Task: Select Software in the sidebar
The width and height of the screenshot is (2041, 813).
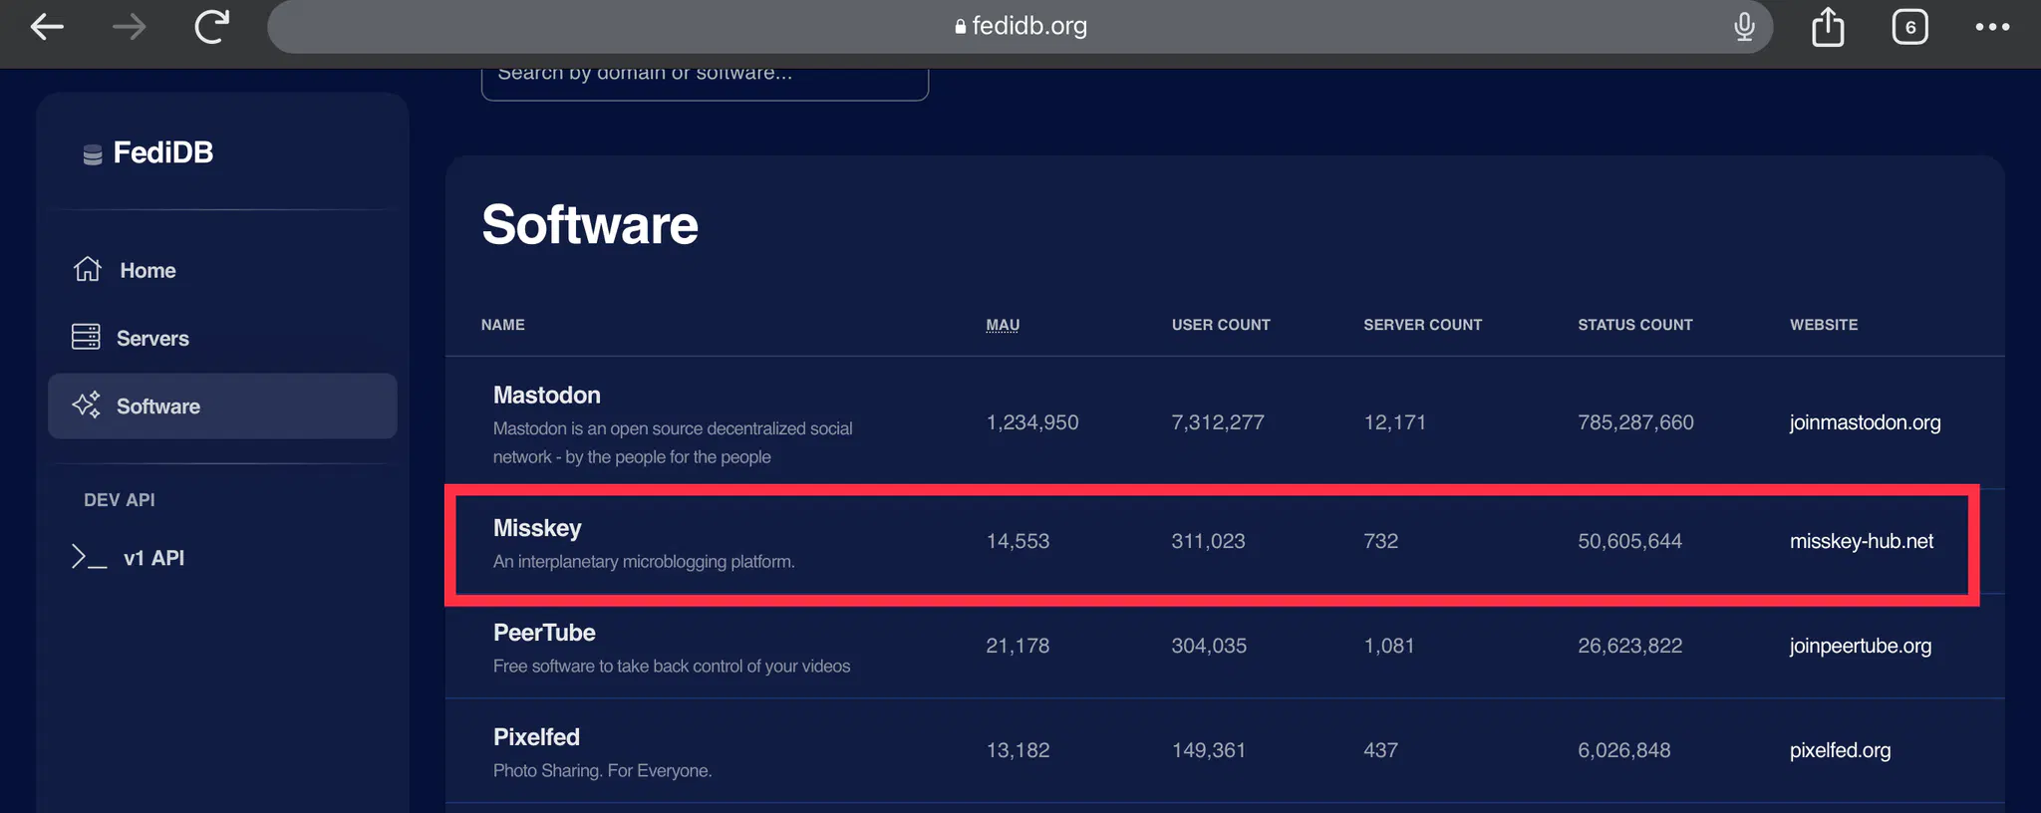Action: tap(157, 406)
